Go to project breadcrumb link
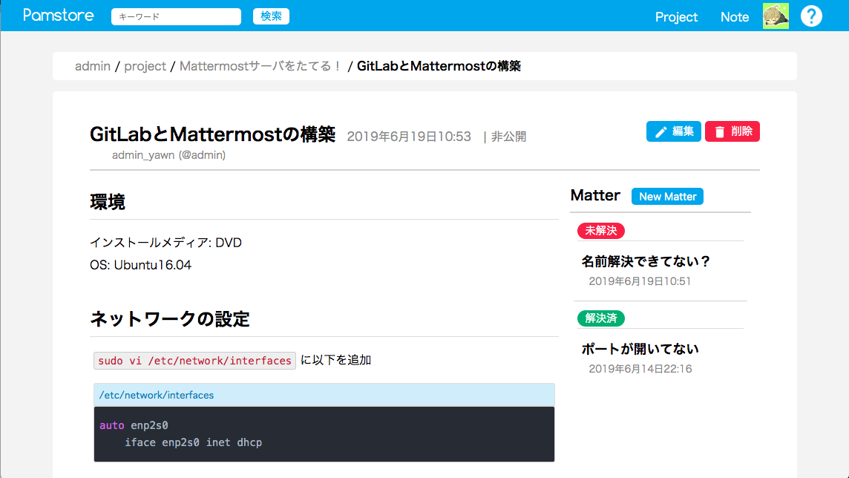Image resolution: width=849 pixels, height=478 pixels. pyautogui.click(x=145, y=66)
